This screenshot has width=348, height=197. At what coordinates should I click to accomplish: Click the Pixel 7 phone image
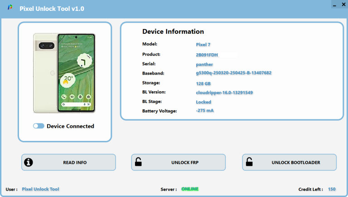pos(64,73)
